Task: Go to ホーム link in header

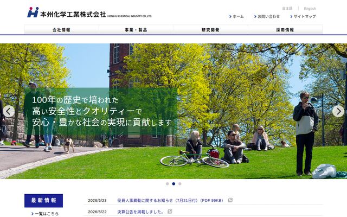Action: [x=236, y=16]
